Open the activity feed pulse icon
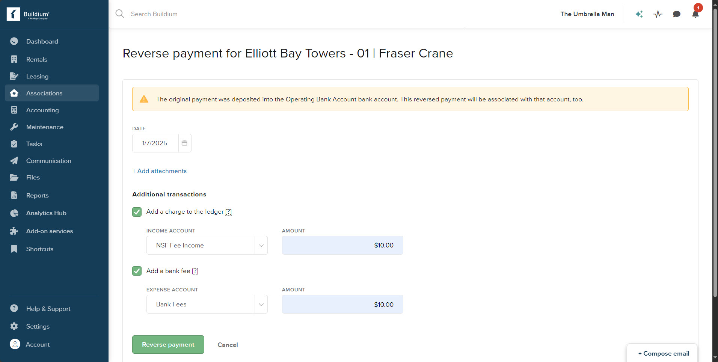Image resolution: width=718 pixels, height=362 pixels. click(x=658, y=14)
